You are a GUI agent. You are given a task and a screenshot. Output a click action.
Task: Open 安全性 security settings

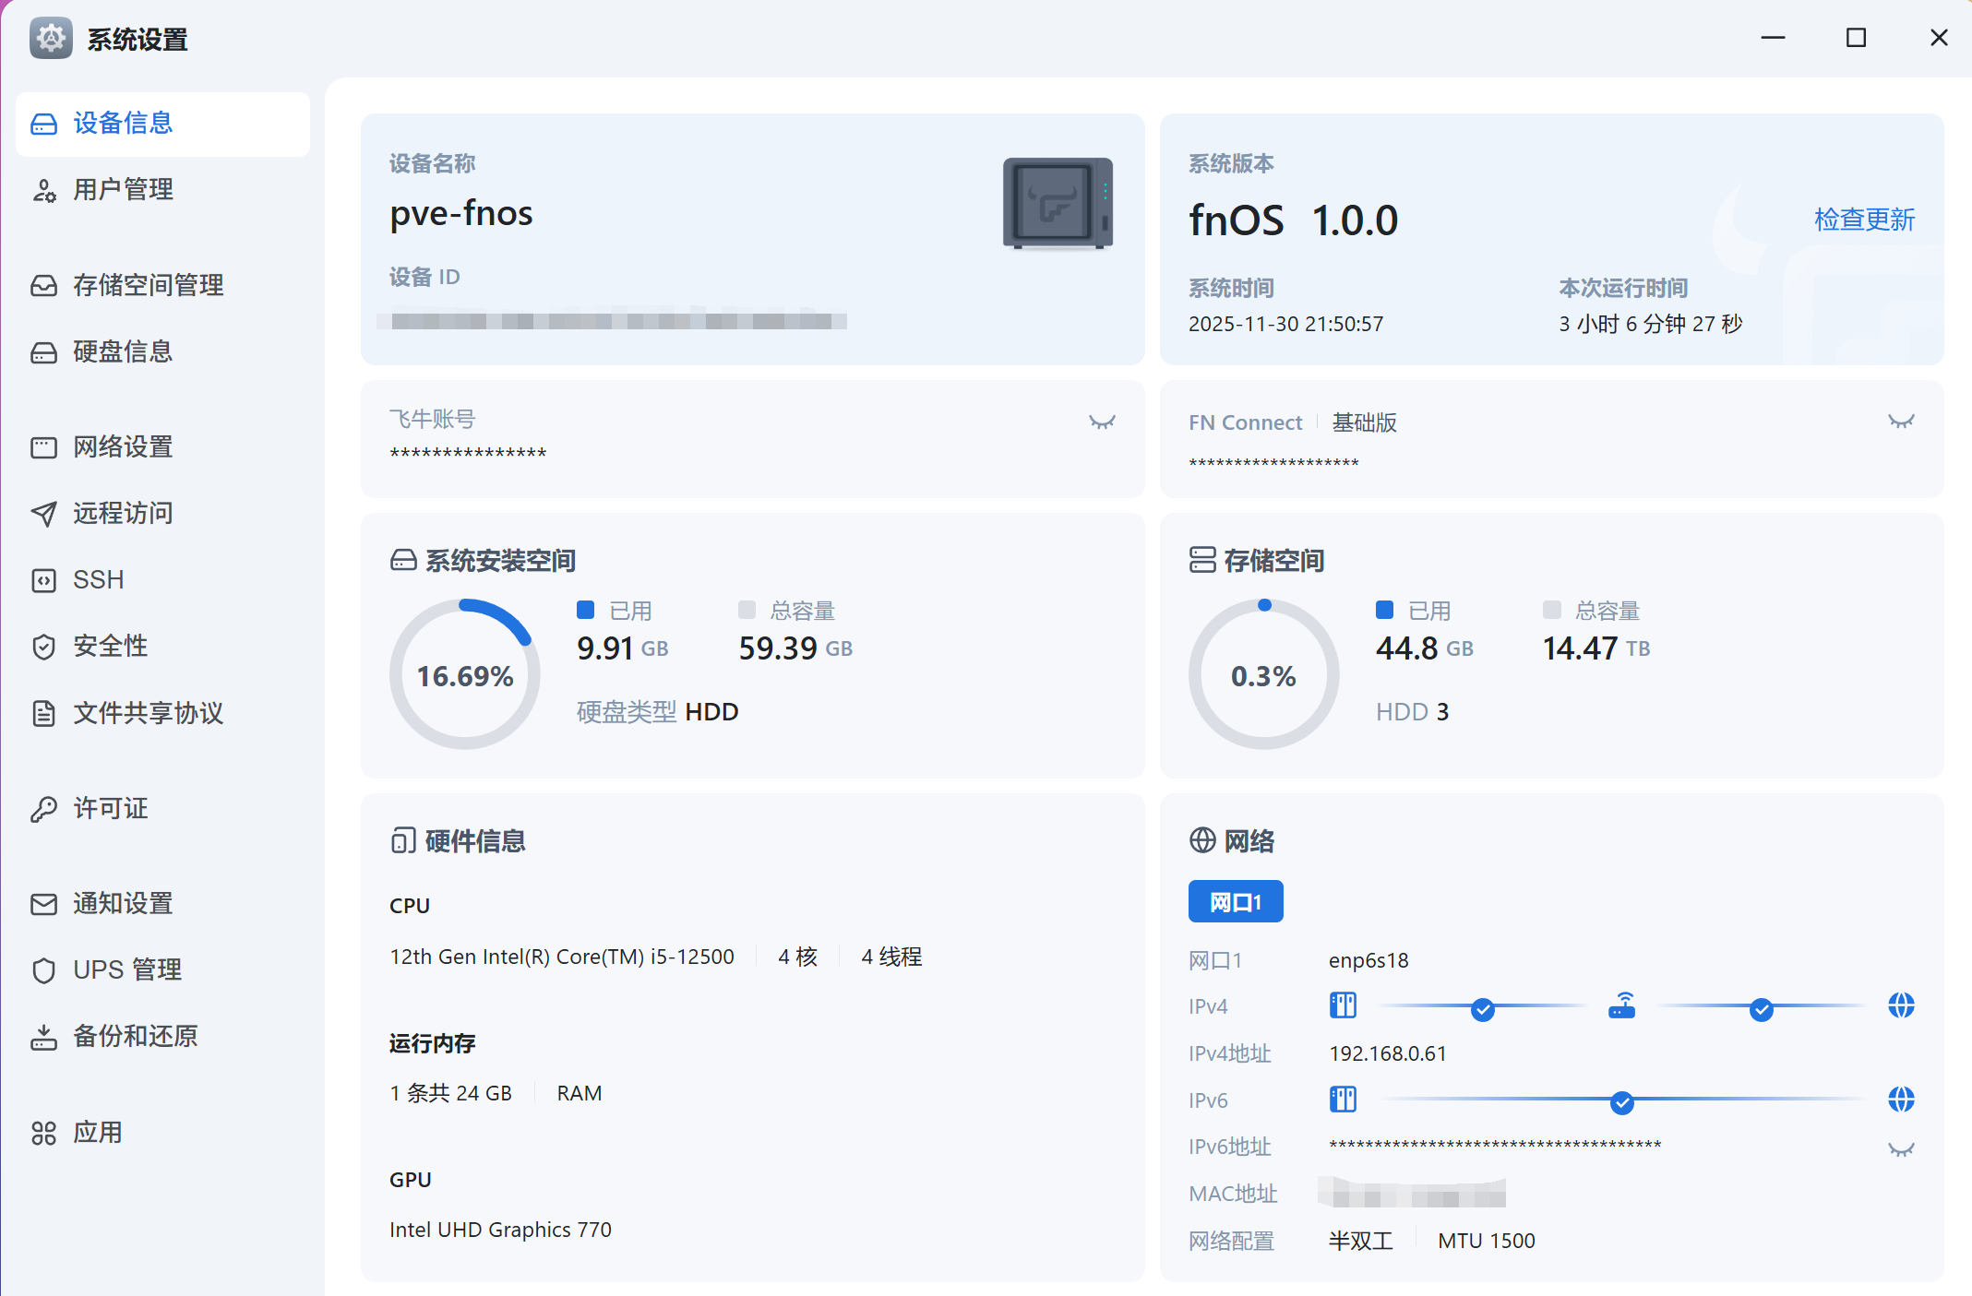pos(110,647)
